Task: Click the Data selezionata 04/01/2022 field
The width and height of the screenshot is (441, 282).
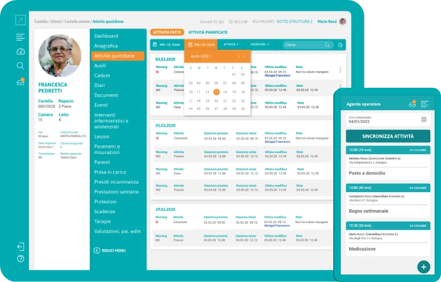Action: coord(388,120)
